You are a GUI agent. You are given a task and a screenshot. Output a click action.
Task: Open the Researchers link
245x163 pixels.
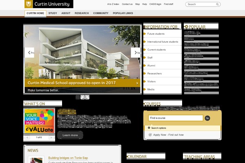(154, 74)
